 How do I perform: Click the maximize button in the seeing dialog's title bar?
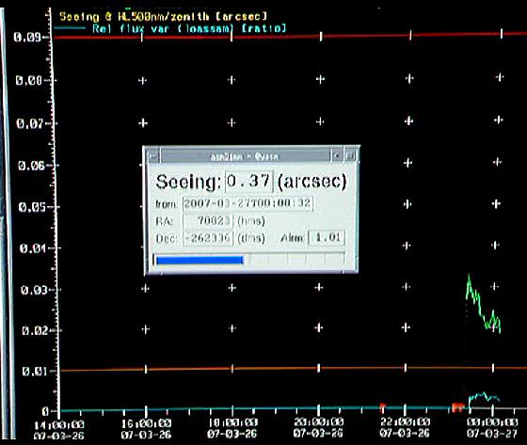click(x=349, y=156)
